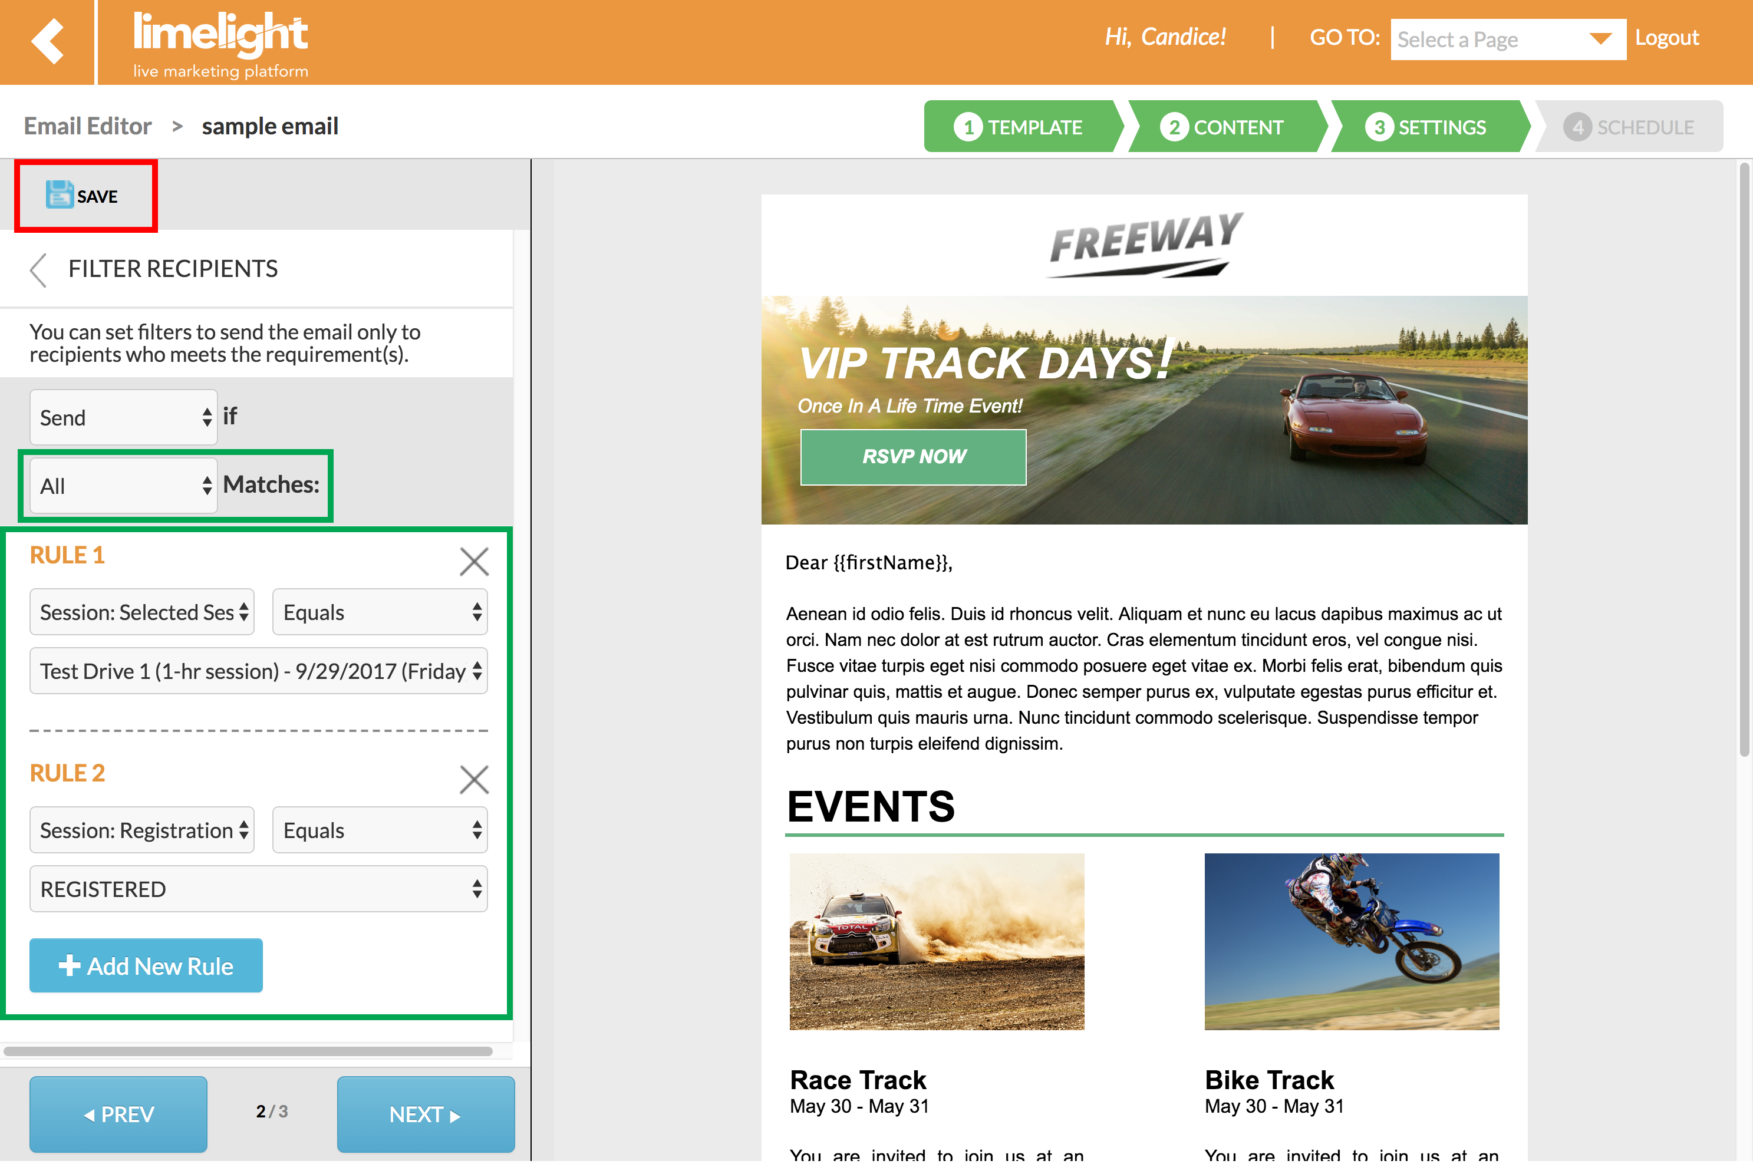Open Rule 1 Equals operator dropdown
The height and width of the screenshot is (1174, 1753).
tap(380, 612)
